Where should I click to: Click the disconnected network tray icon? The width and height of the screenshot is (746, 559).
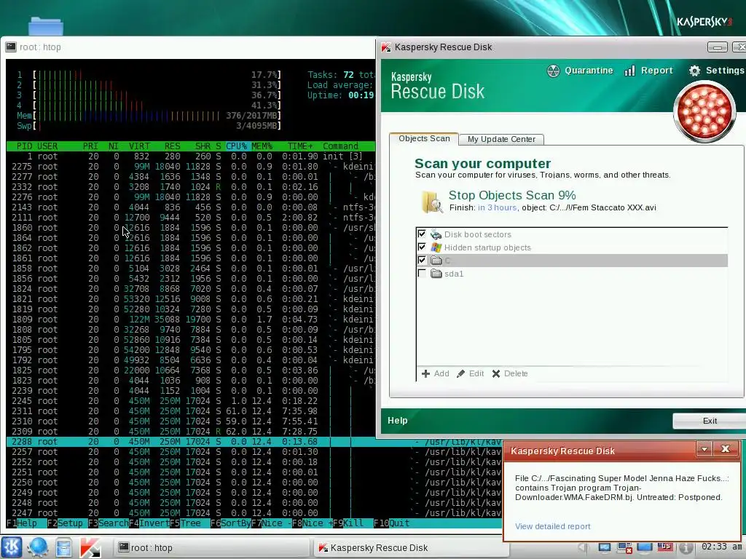tap(624, 547)
